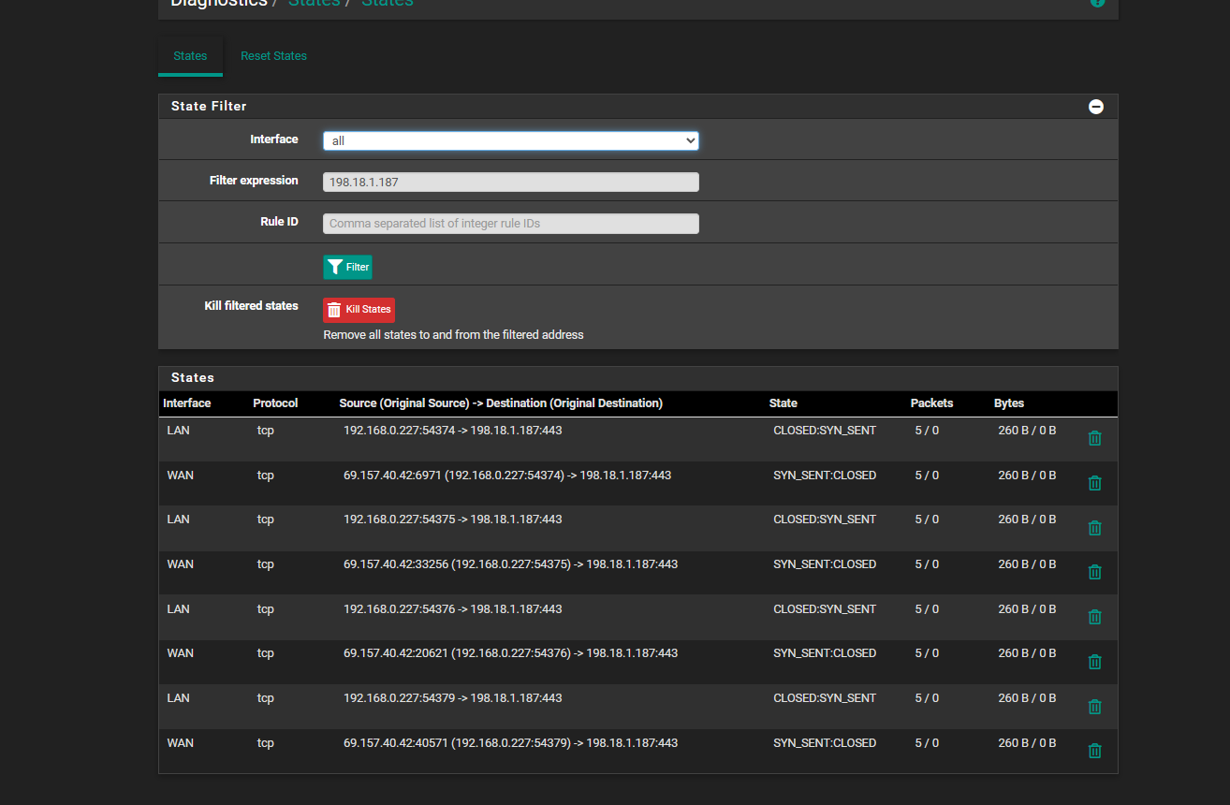
Task: Focus the Filter expression field
Action: (x=511, y=183)
